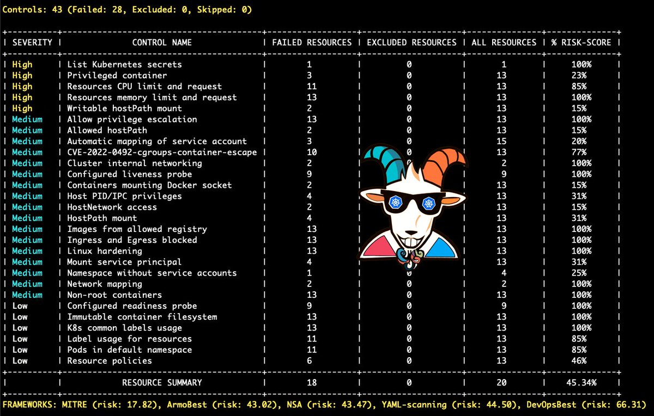Select 'Automatic mapping of service account' text
This screenshot has height=416, width=654.
point(157,141)
